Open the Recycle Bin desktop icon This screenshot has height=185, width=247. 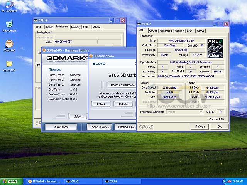[x=9, y=26]
